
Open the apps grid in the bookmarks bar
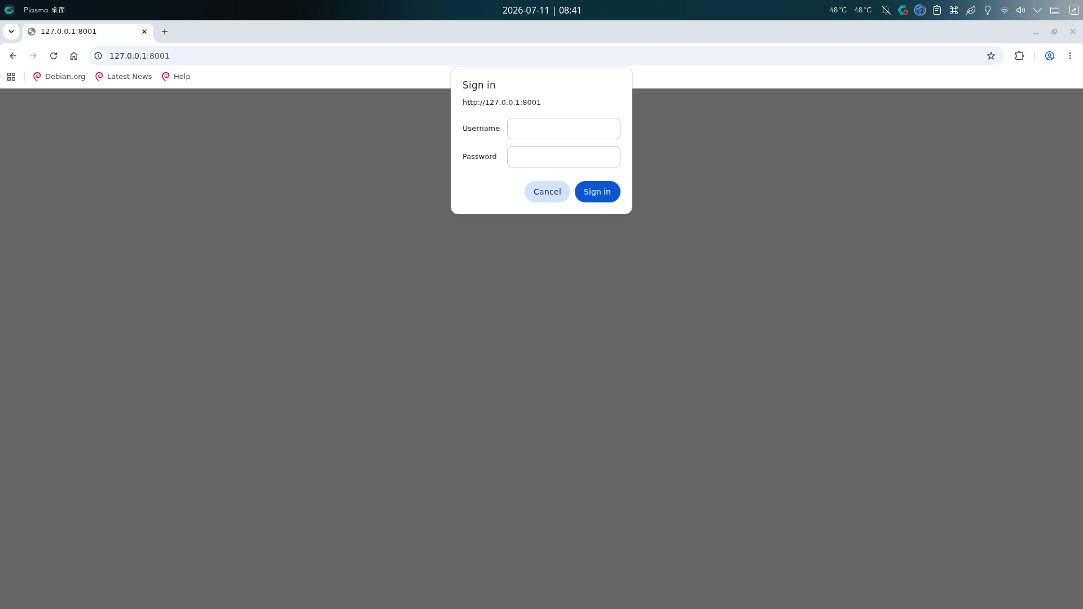point(11,77)
